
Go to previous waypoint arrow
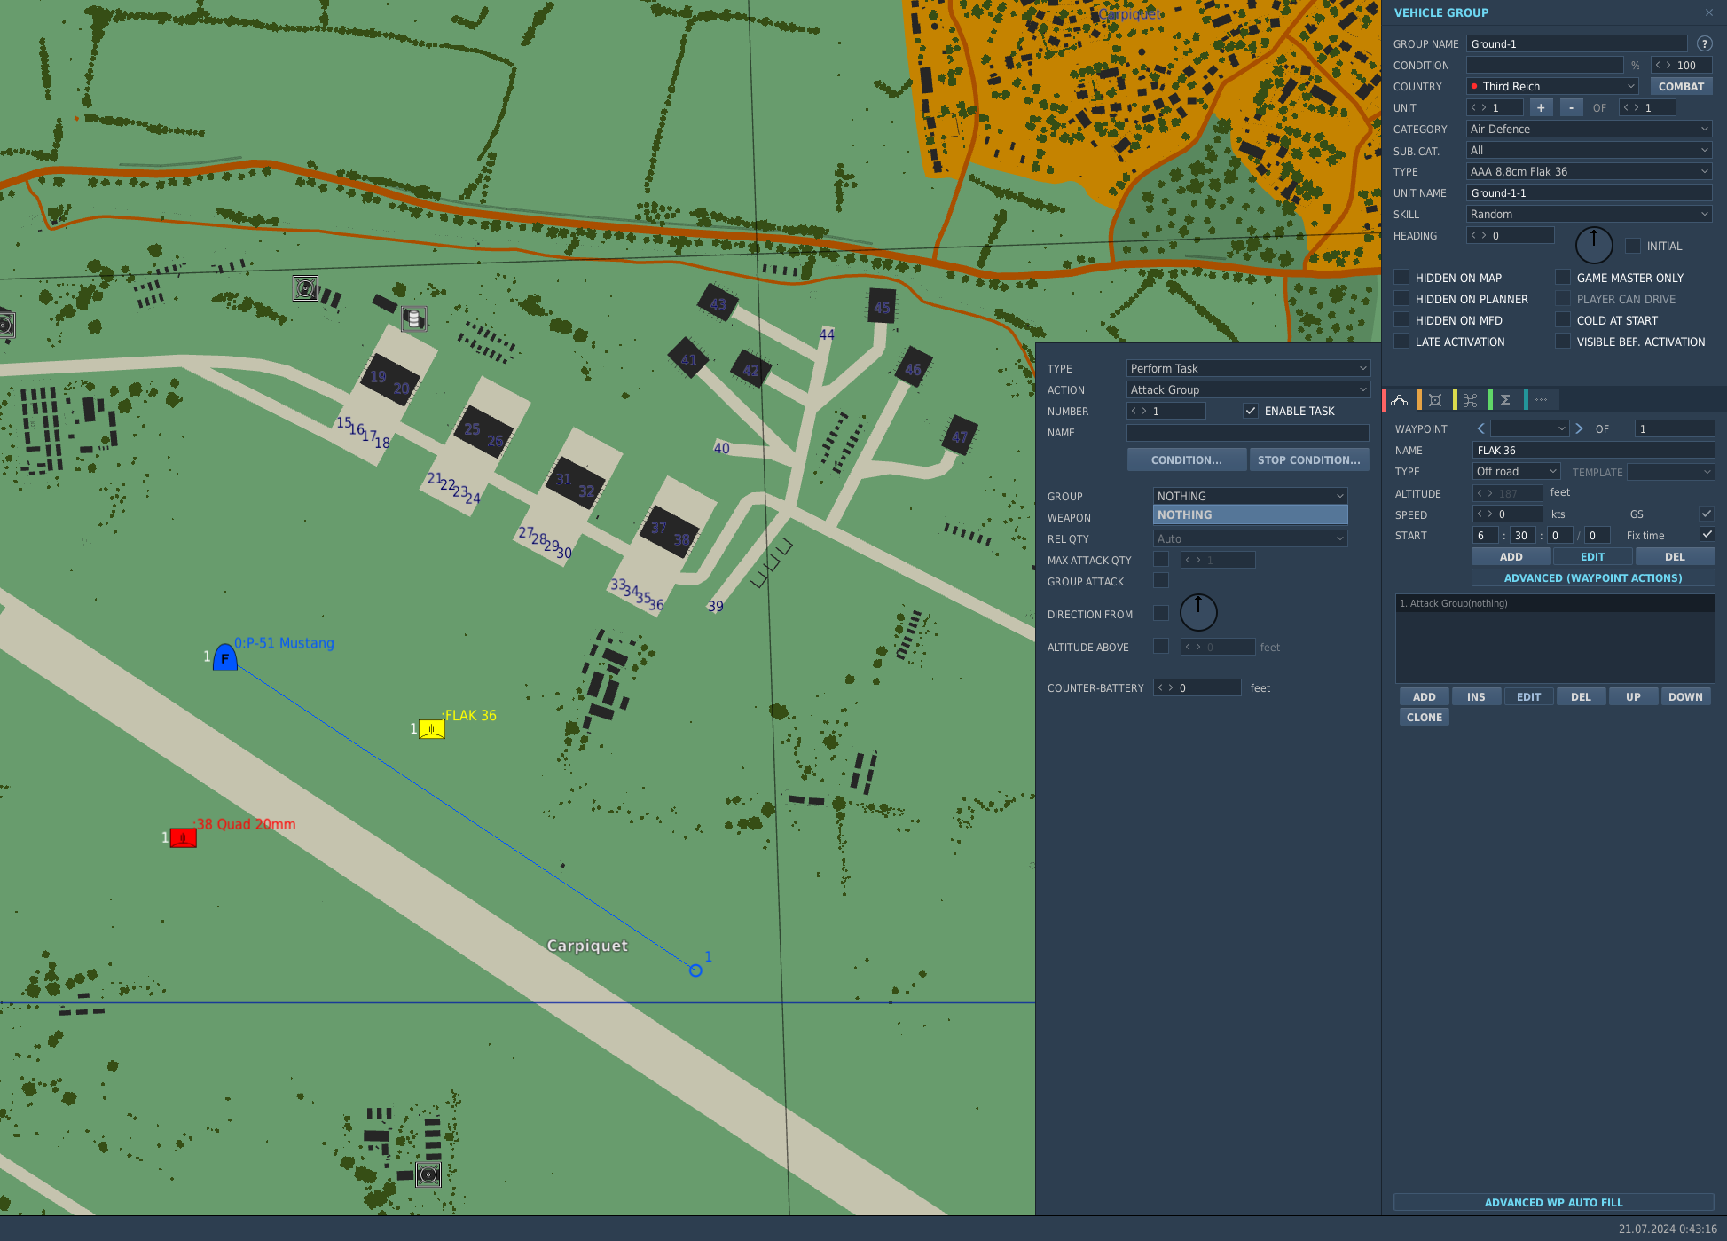pos(1480,428)
